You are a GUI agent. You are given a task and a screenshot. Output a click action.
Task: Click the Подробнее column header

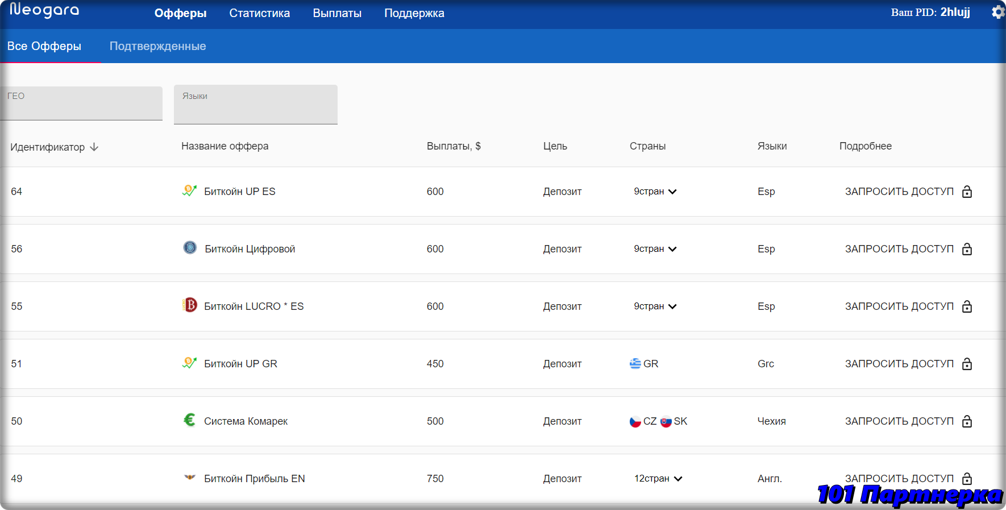tap(866, 146)
